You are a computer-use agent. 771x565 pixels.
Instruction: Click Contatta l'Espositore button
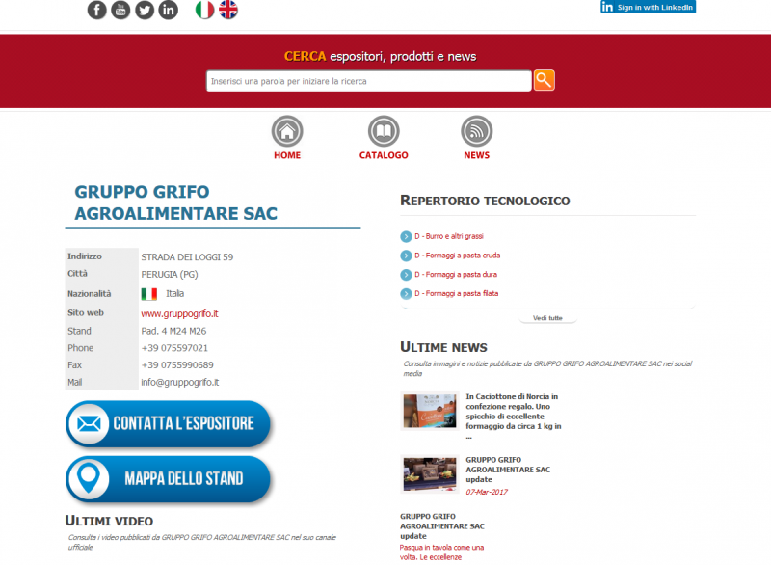[168, 424]
